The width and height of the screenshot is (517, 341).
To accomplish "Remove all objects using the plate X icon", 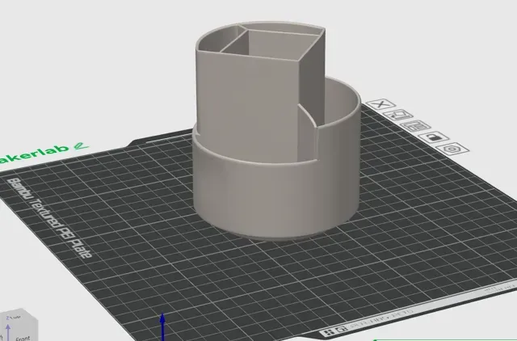I will click(380, 104).
